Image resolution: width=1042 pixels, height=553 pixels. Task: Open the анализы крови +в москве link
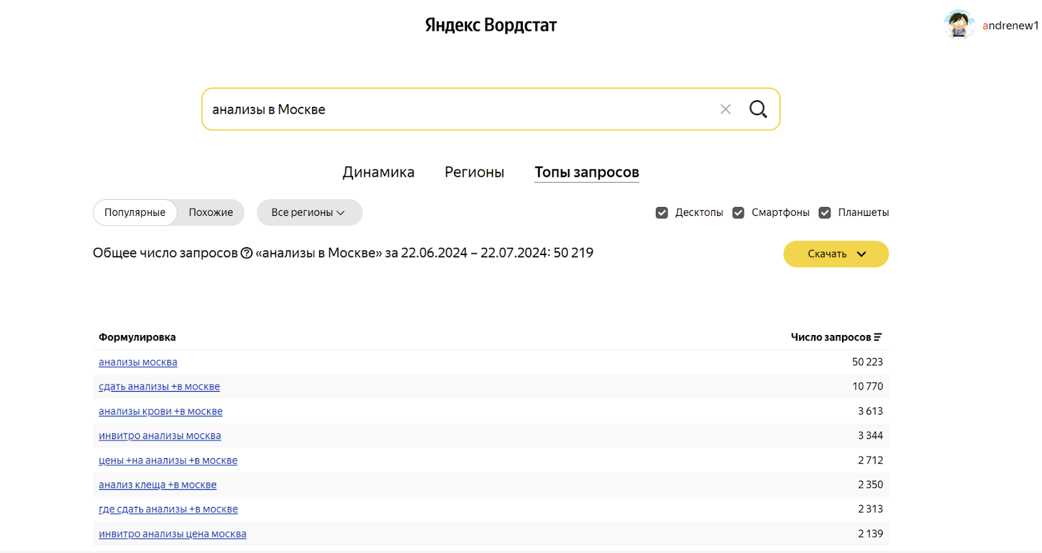[x=161, y=411]
